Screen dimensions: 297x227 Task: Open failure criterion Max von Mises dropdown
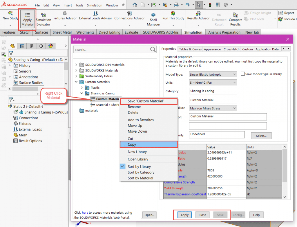pyautogui.click(x=213, y=108)
